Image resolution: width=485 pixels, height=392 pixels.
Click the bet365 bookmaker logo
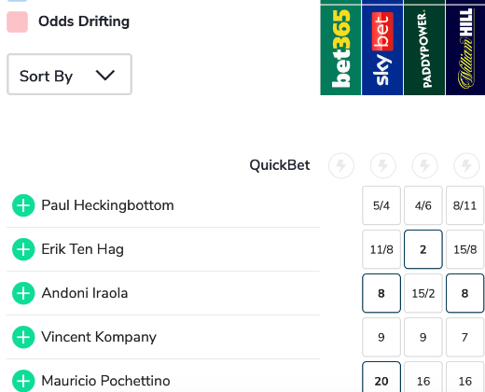pos(340,49)
